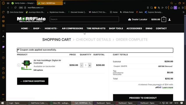Image resolution: width=186 pixels, height=105 pixels.
Task: Click the site Search field
Action: point(84,19)
